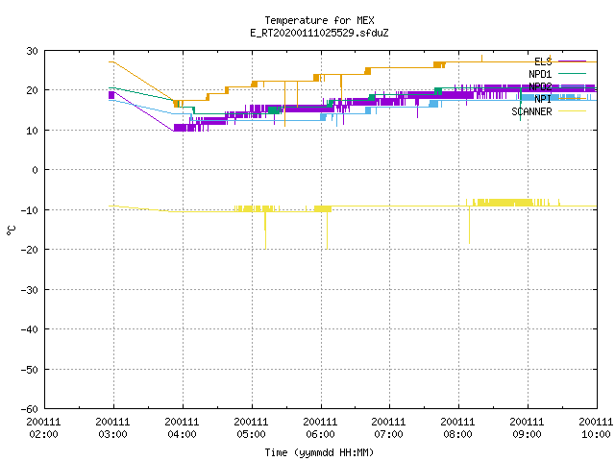Click the y-axis label -50
This screenshot has height=461, width=615.
(x=30, y=370)
